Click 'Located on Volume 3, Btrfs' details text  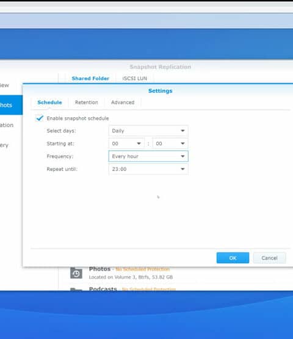point(131,277)
